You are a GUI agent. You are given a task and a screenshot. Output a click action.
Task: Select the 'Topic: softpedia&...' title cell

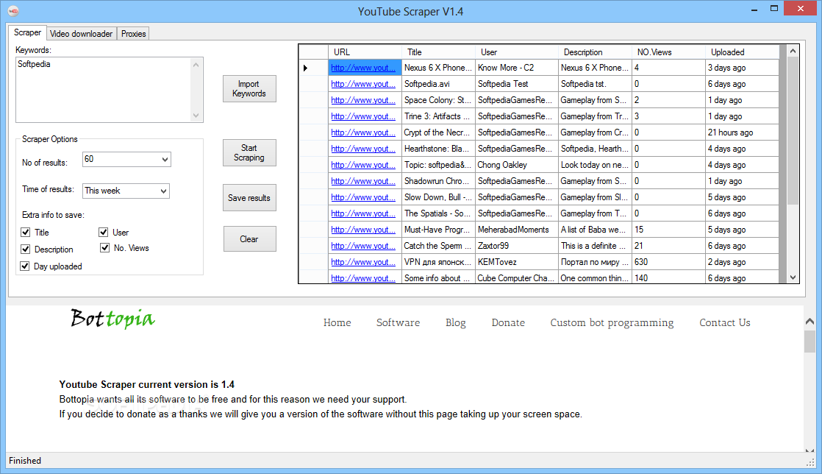click(x=438, y=165)
